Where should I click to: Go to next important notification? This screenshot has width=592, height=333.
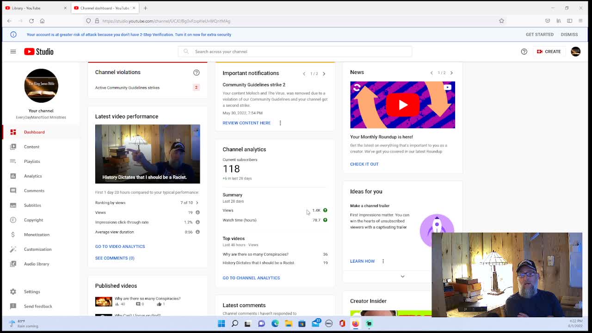(324, 74)
